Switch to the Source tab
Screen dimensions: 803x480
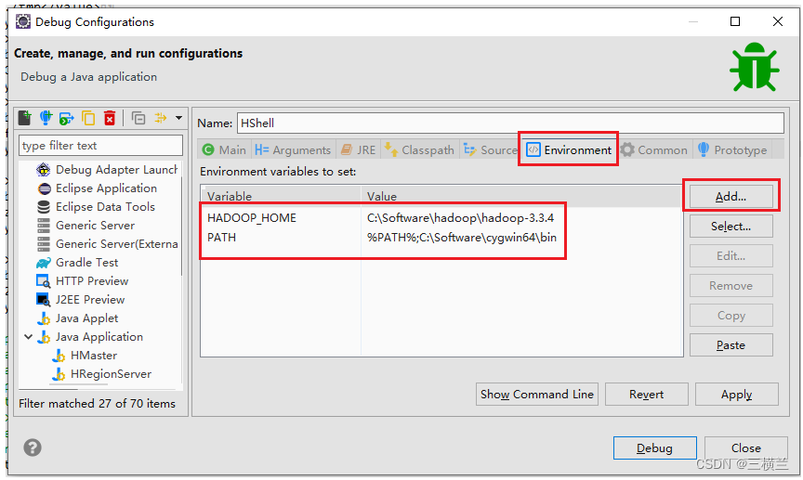[490, 149]
